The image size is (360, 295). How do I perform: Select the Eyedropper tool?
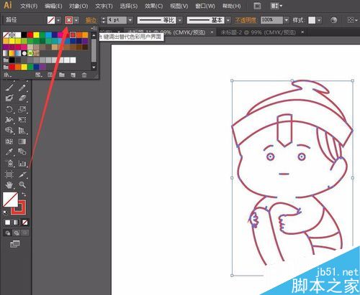coord(9,152)
